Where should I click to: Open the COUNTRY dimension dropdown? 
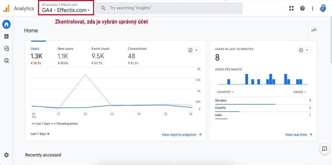click(225, 92)
